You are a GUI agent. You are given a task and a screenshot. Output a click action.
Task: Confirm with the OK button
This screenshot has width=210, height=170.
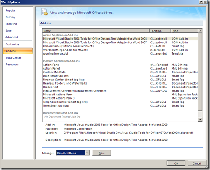[x=176, y=163]
